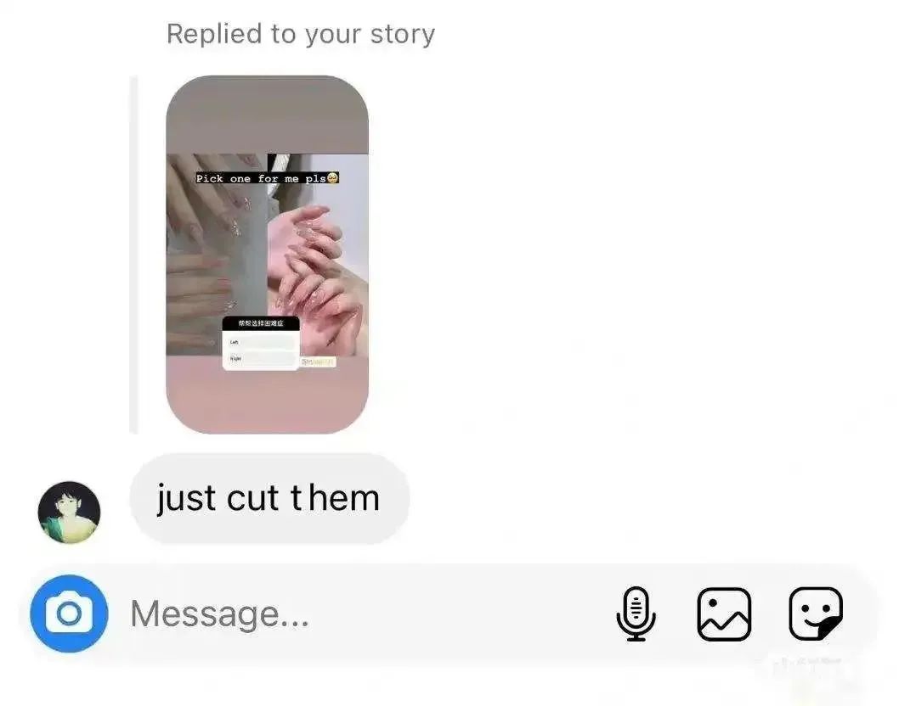Viewport: 899px width, 706px height.
Task: Open the photo gallery icon
Action: 724,614
